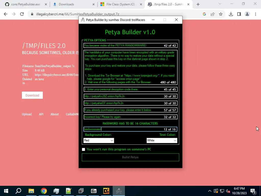
Task: Open Windows taskbar search
Action: [x=18, y=191]
